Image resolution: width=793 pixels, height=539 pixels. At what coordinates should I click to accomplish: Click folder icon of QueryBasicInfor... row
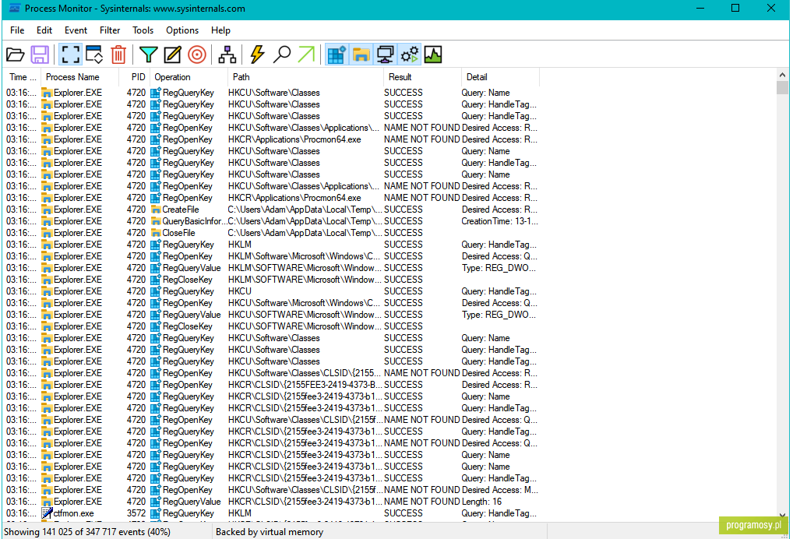click(156, 221)
